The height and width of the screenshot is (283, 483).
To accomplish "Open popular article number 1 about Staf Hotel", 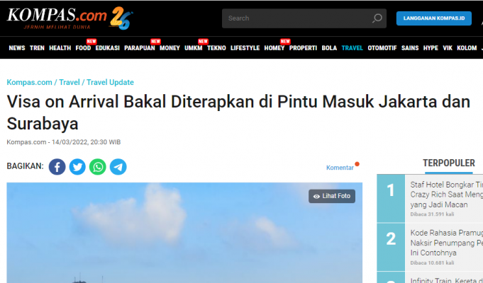I will pyautogui.click(x=446, y=195).
